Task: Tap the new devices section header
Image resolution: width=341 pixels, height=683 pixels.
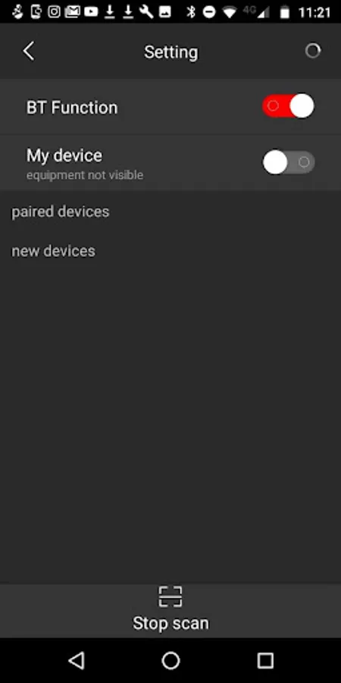Action: point(53,251)
